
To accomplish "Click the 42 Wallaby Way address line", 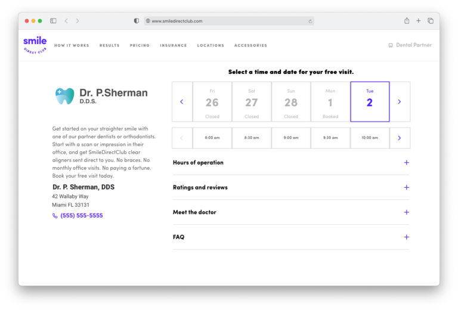I will (x=70, y=197).
